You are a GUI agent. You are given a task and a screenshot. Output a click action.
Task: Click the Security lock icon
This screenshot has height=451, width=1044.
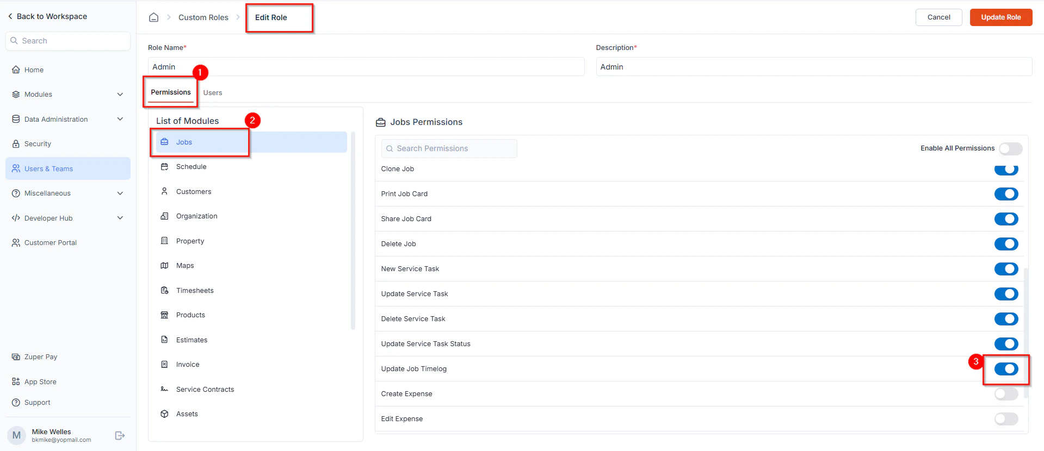[x=16, y=144]
